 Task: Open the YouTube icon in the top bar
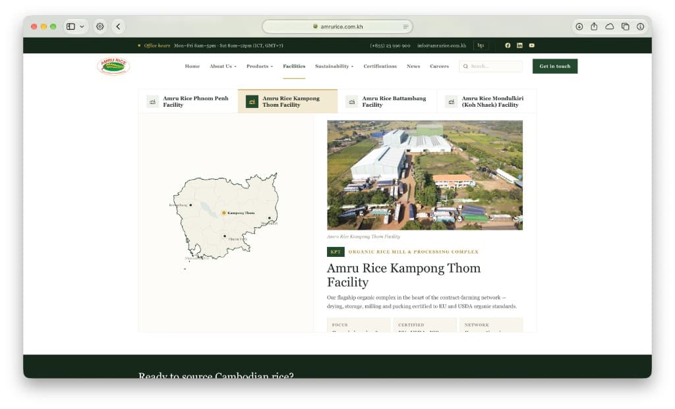[x=532, y=45]
